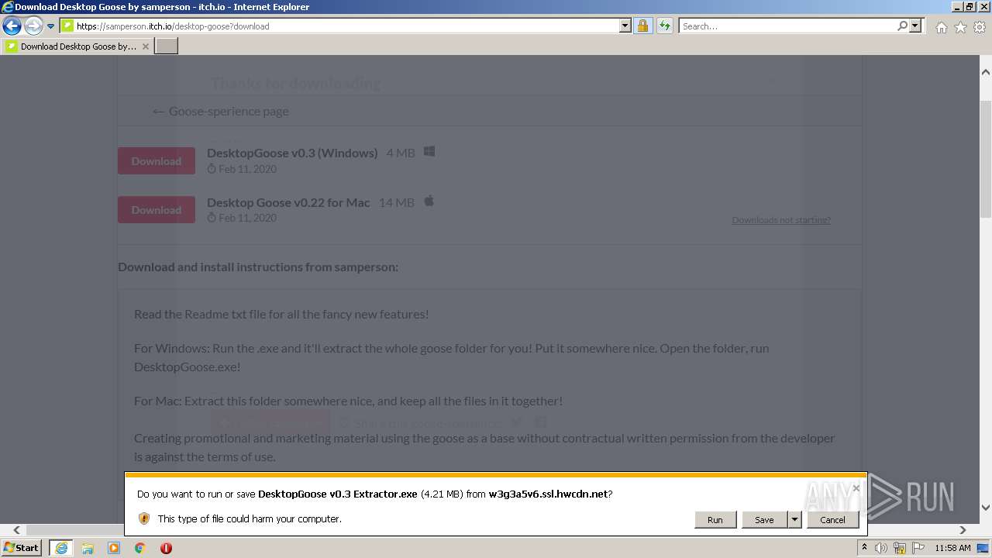Open the volume speaker tray icon
Image resolution: width=992 pixels, height=558 pixels.
coord(881,548)
